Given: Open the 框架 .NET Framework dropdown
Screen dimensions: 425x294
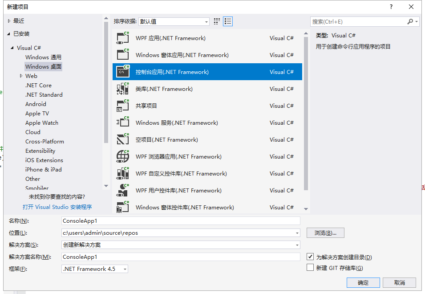Looking at the screenshot, I should tap(95, 269).
